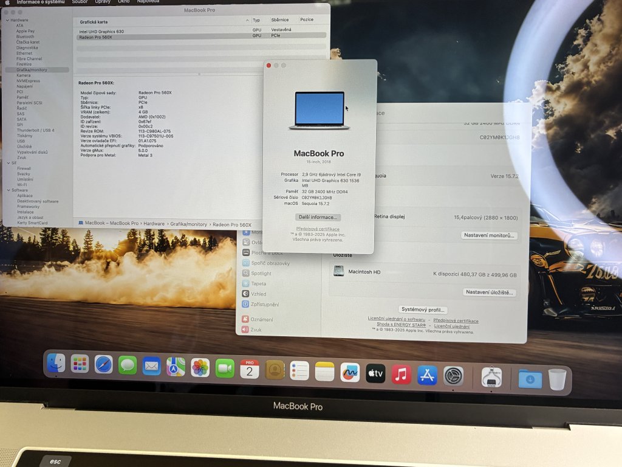This screenshot has width=622, height=467.
Task: Open Licenční ujednání o softwaru link
Action: 396,319
